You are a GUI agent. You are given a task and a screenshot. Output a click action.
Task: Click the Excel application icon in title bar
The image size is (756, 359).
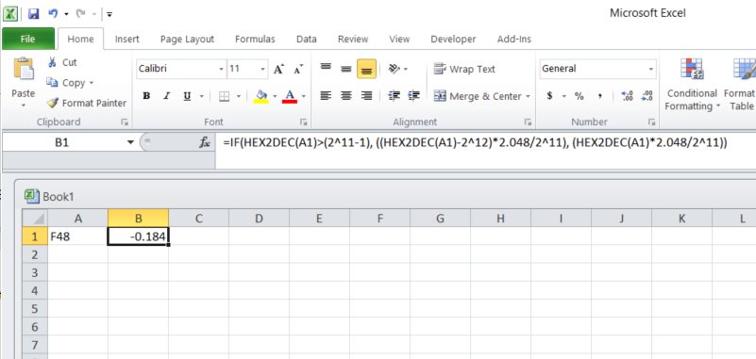click(x=10, y=13)
